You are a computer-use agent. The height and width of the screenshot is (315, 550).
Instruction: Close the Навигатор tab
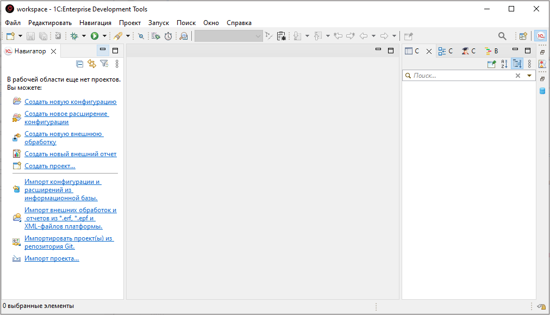53,51
